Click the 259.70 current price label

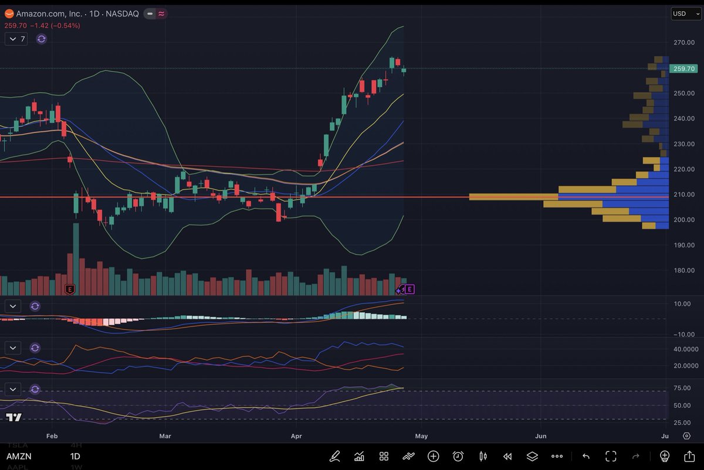coord(685,69)
